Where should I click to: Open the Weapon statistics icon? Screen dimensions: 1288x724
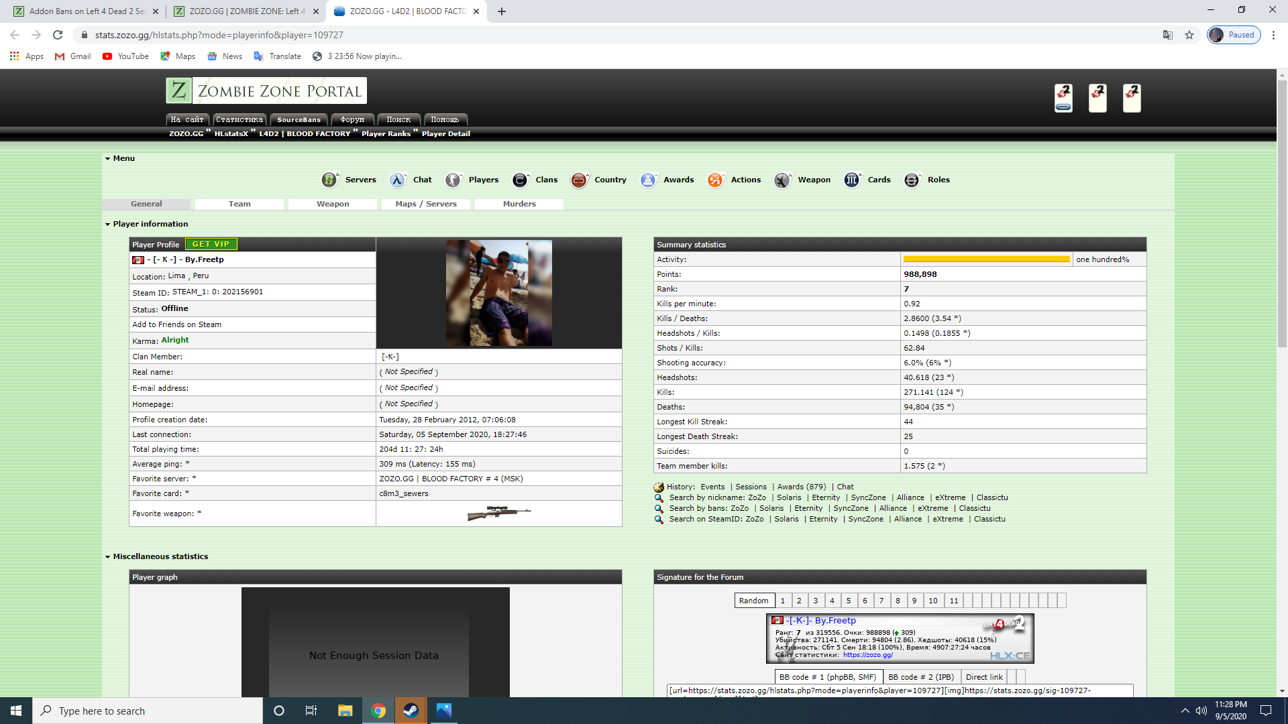[782, 180]
